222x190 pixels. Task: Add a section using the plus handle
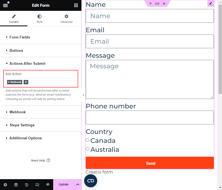[x=151, y=4]
